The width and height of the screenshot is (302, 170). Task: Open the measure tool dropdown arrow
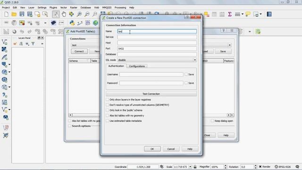[x=243, y=14]
